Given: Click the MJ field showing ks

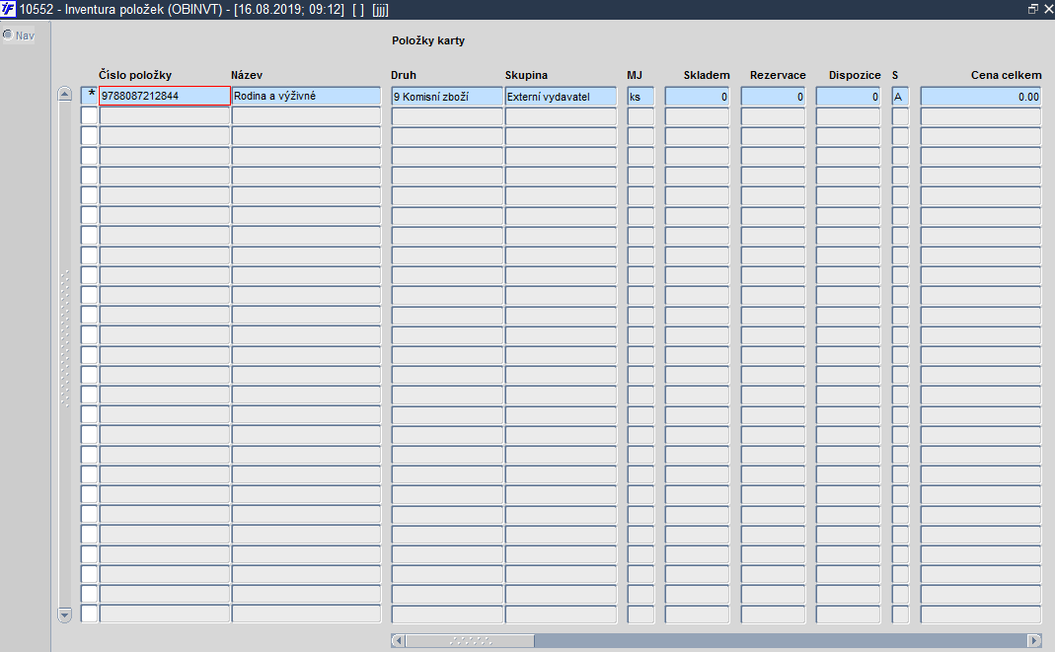Looking at the screenshot, I should [x=641, y=96].
